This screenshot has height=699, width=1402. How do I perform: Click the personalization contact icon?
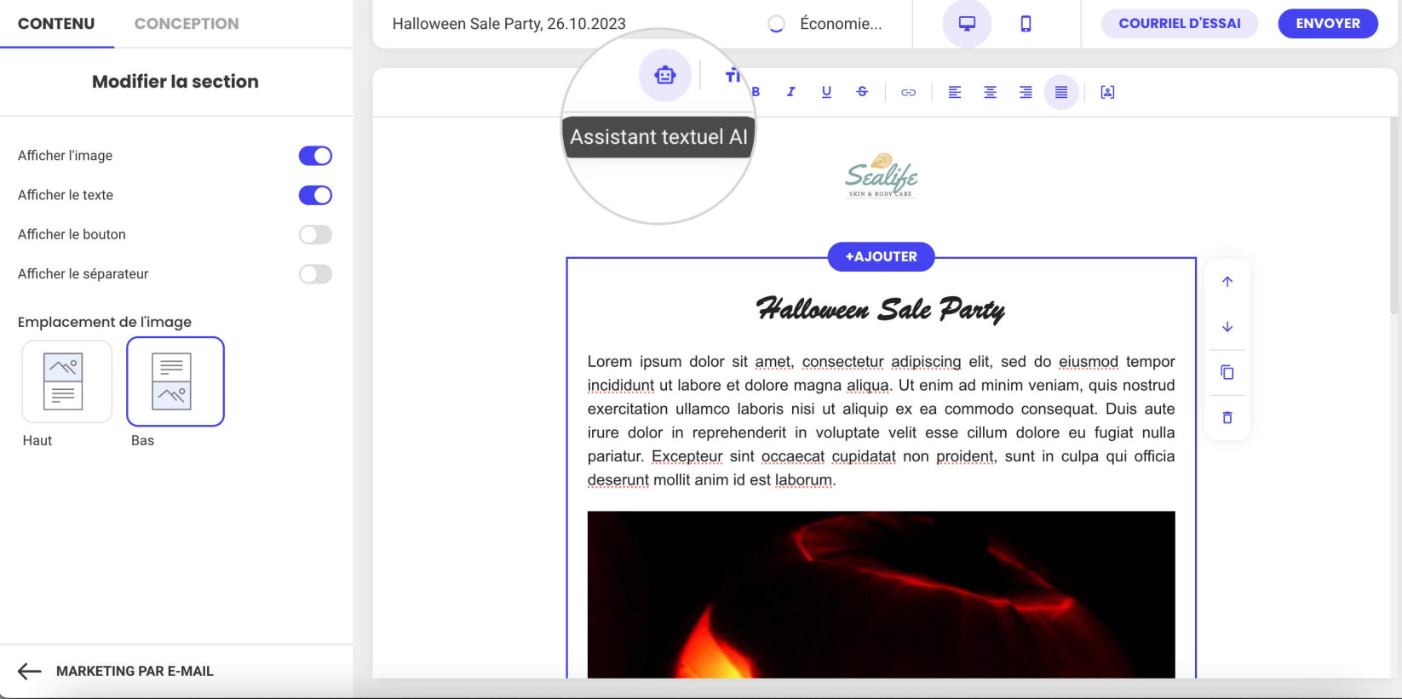[x=1107, y=92]
